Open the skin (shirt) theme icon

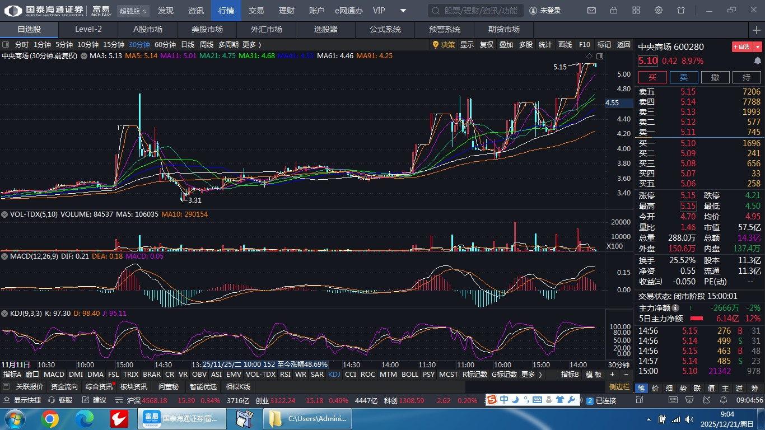point(681,11)
